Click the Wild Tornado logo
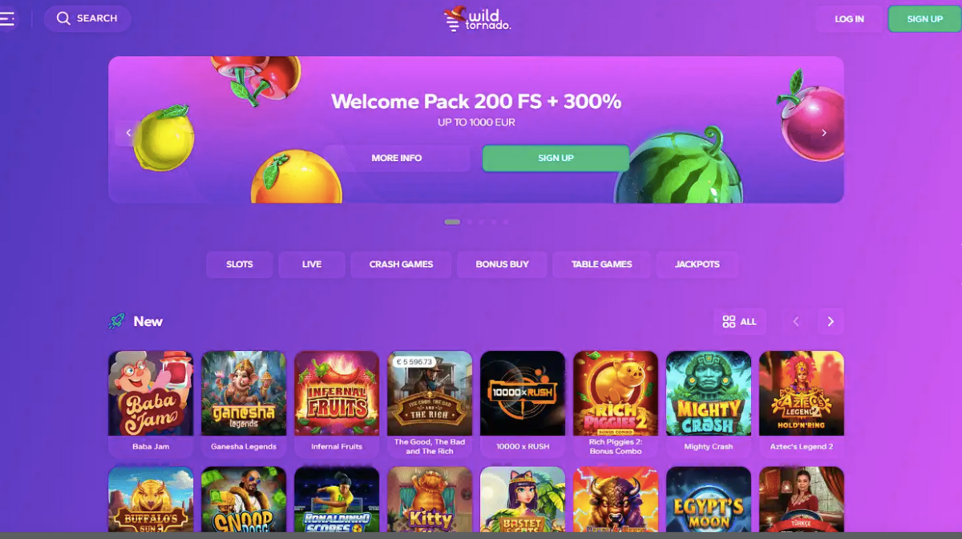 tap(477, 18)
